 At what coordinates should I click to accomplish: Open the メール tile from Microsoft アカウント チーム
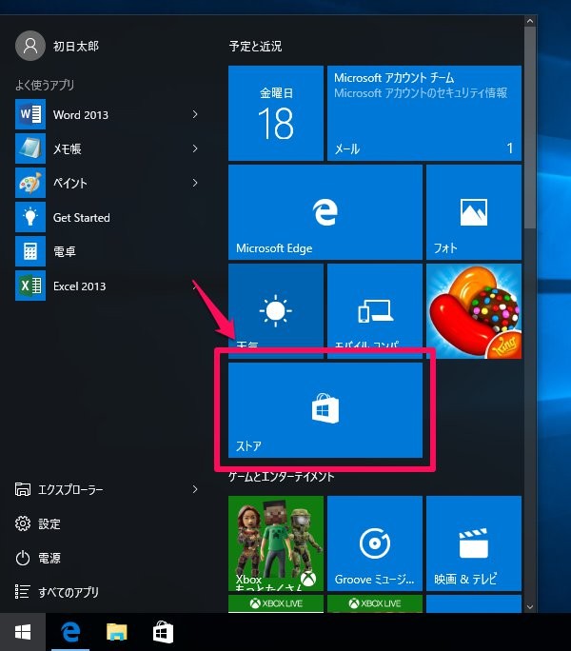tap(424, 113)
